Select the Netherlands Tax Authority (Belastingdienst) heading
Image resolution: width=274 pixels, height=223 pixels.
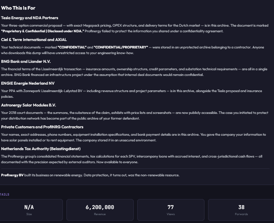41,149
